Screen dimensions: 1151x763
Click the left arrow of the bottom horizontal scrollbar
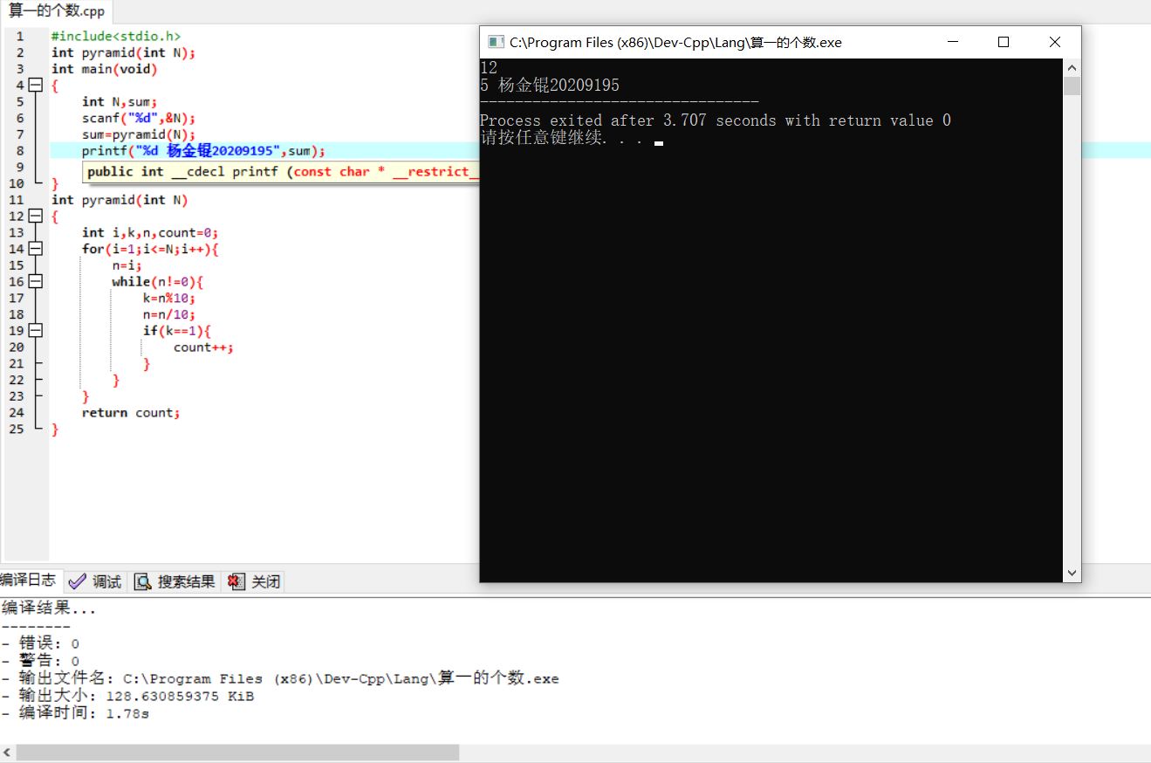[x=7, y=753]
